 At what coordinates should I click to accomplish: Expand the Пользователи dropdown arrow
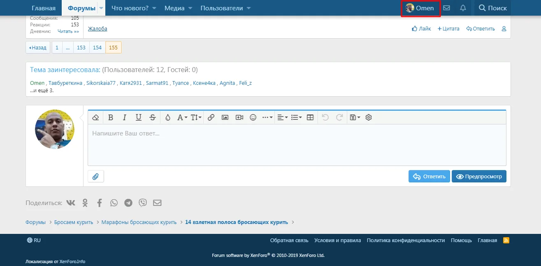[248, 8]
